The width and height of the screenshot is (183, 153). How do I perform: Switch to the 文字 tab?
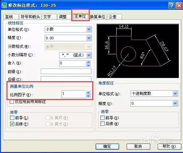coord(49,17)
